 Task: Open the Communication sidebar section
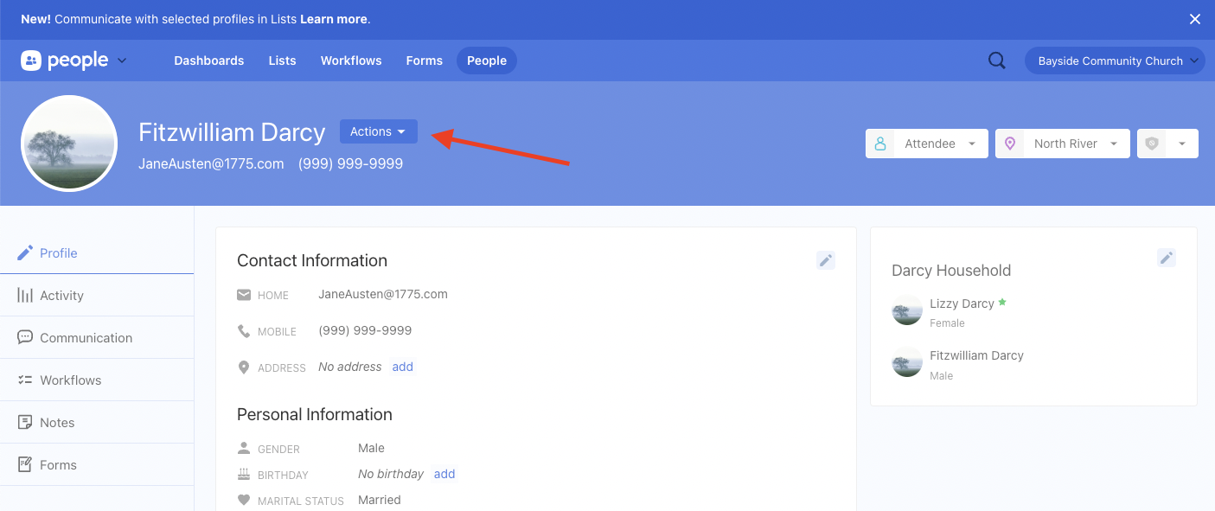86,338
